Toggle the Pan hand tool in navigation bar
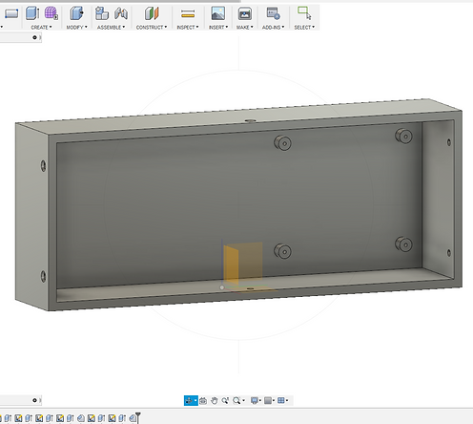 (x=215, y=400)
